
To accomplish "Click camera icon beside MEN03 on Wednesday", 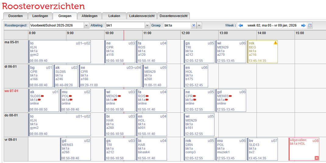I will point(230,96).
